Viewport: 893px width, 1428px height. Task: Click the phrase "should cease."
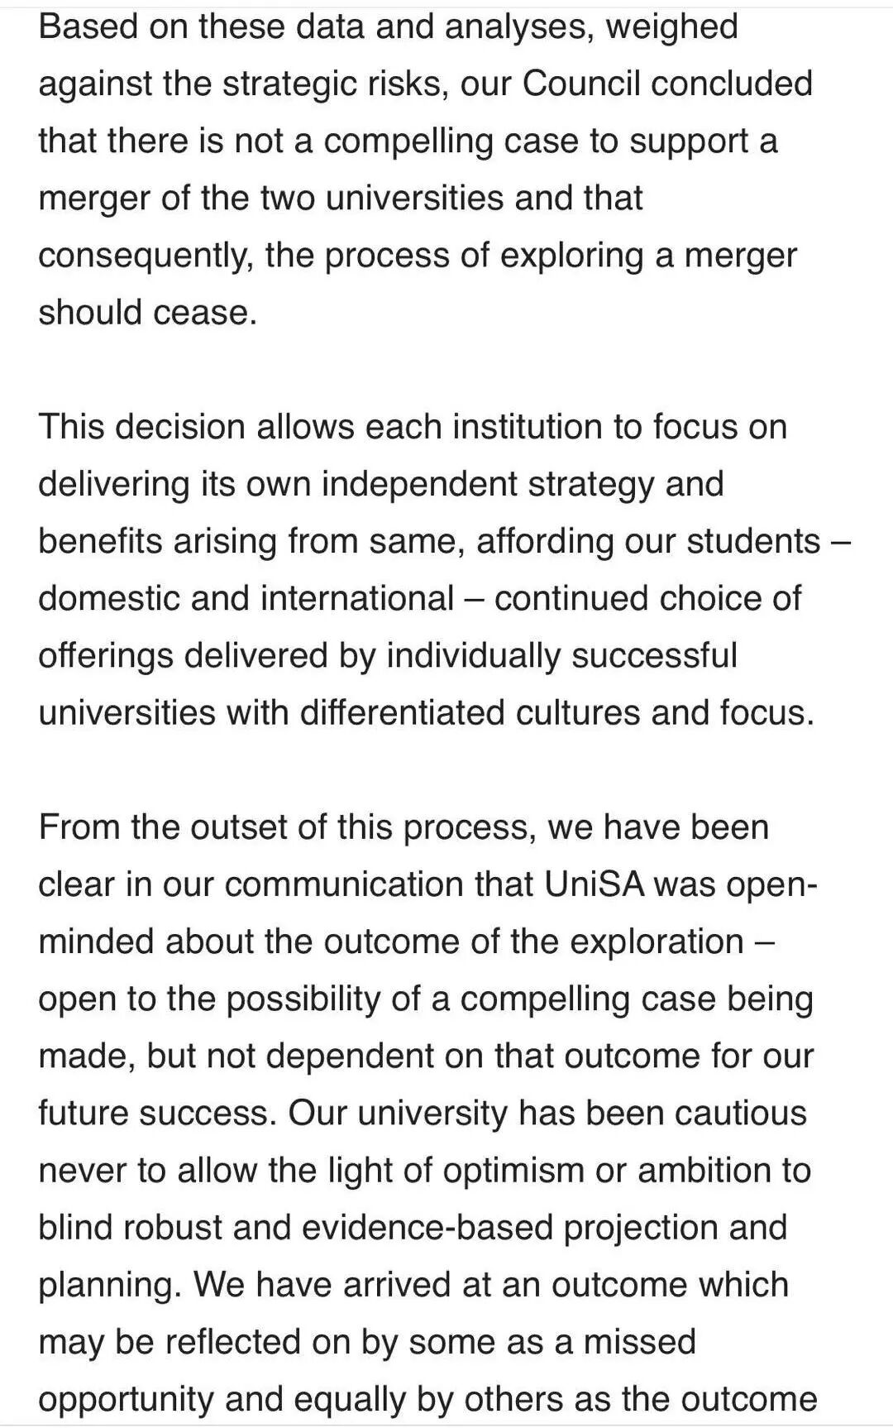click(x=148, y=313)
